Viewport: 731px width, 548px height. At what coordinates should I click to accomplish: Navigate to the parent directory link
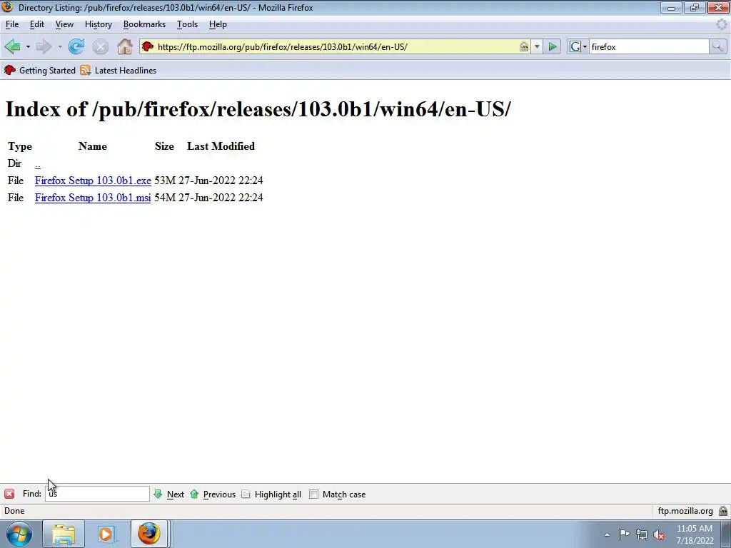point(37,164)
